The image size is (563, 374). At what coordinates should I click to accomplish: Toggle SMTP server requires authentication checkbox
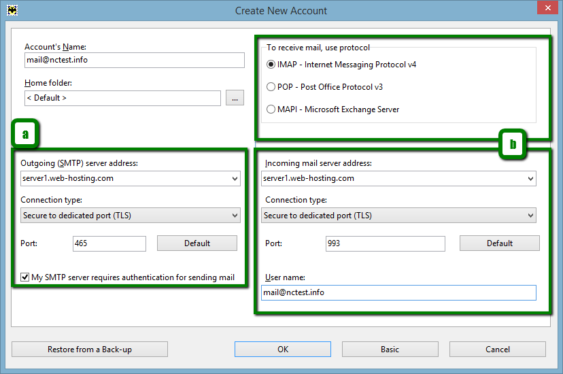point(24,277)
